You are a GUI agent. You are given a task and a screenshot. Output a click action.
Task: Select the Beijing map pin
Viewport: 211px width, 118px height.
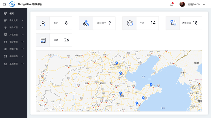coord(117,63)
